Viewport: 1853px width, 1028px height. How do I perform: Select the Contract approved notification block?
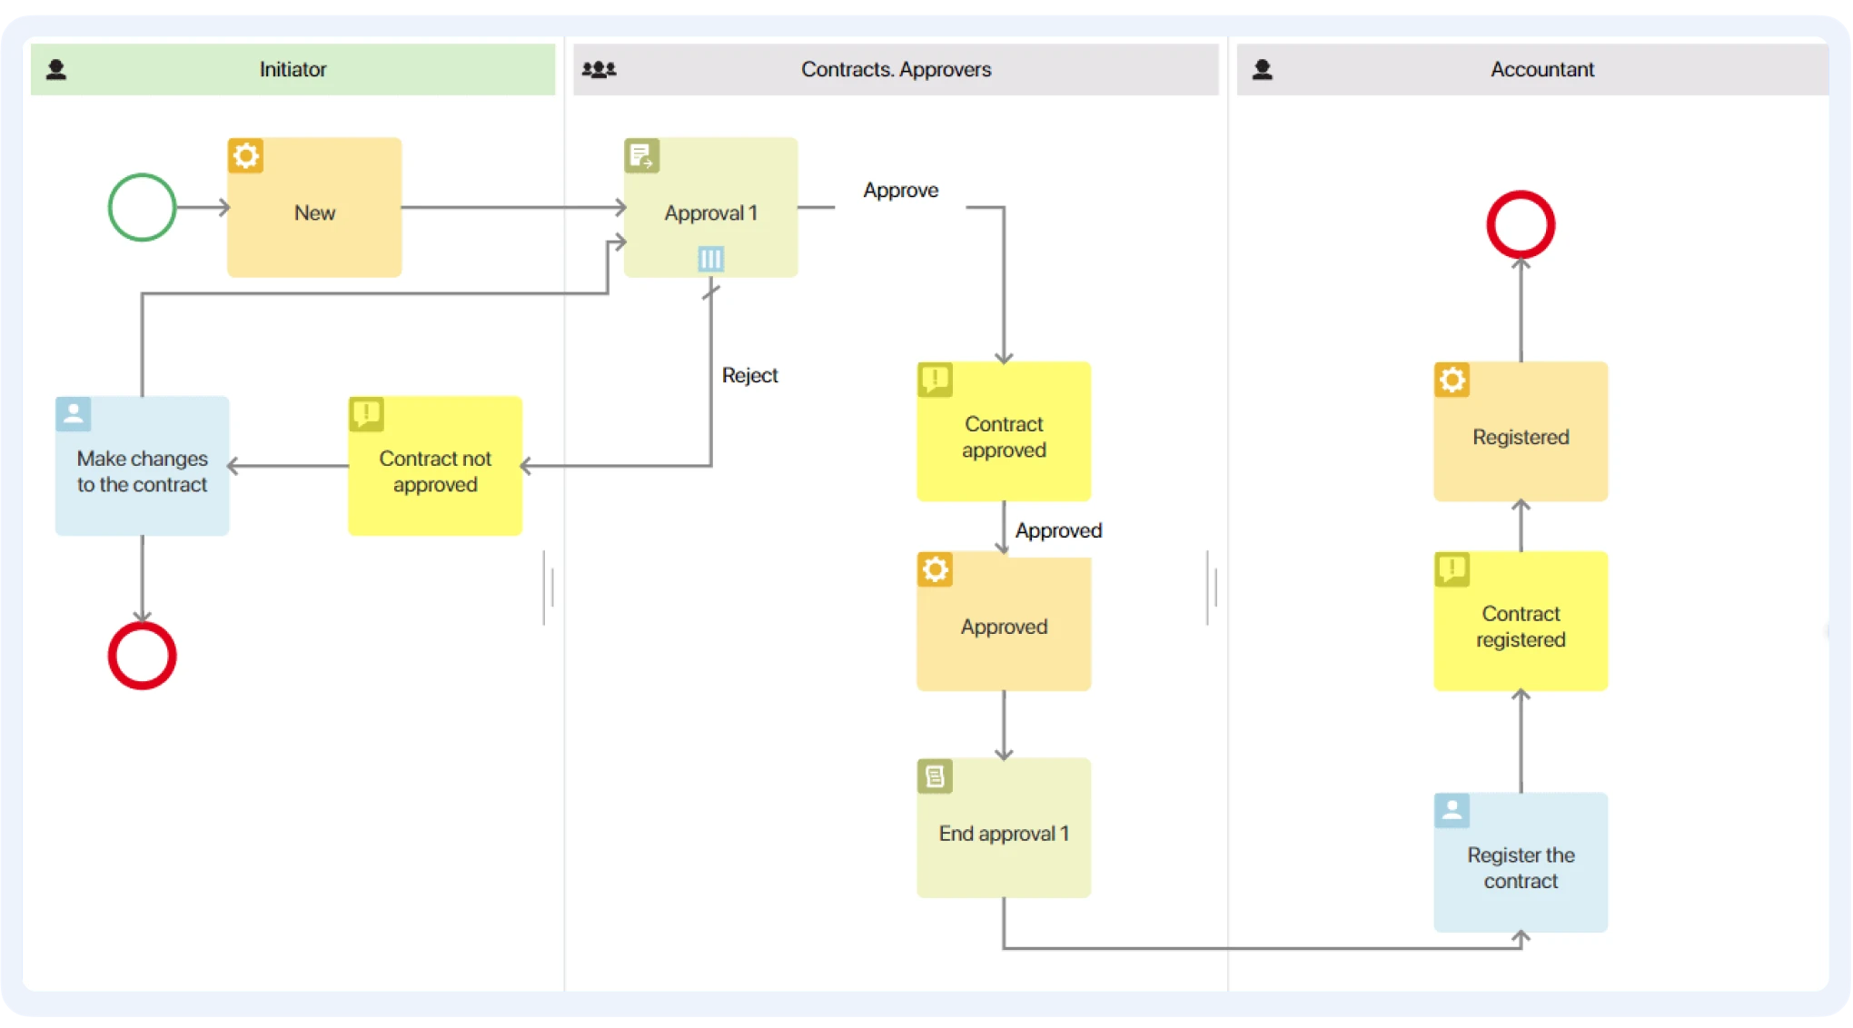(x=1004, y=436)
